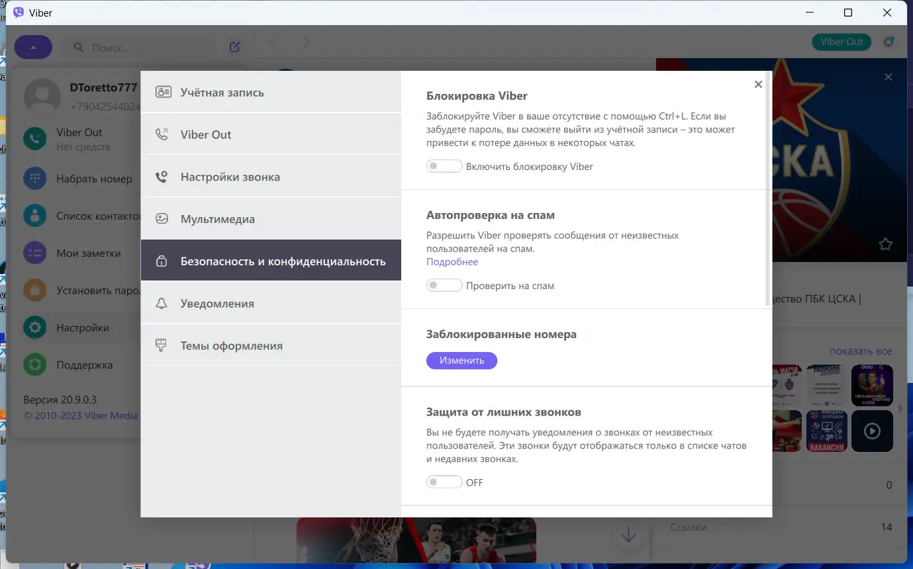This screenshot has width=913, height=569.
Task: Click the back navigation chevron
Action: (x=272, y=41)
